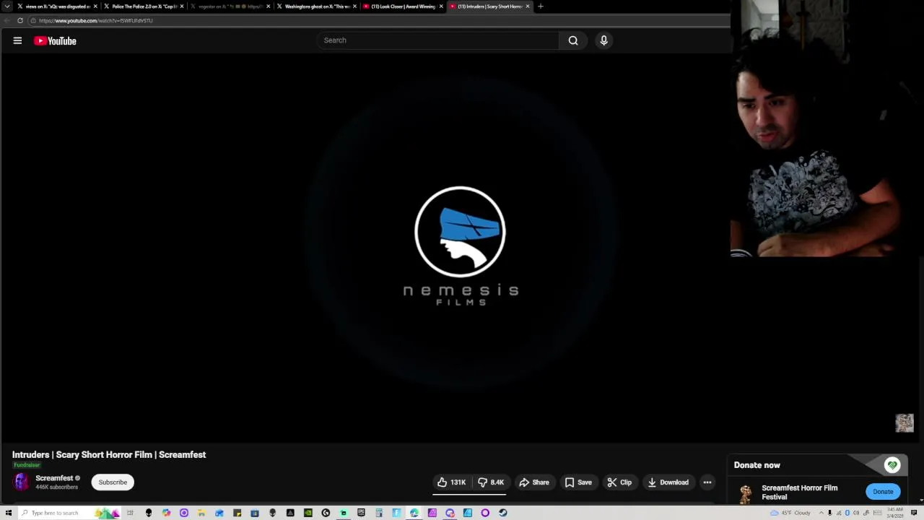924x520 pixels.
Task: Download the Intruders video
Action: point(668,482)
